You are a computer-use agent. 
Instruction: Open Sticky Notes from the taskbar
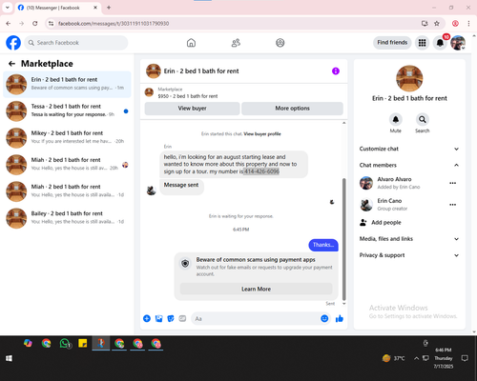pyautogui.click(x=83, y=344)
